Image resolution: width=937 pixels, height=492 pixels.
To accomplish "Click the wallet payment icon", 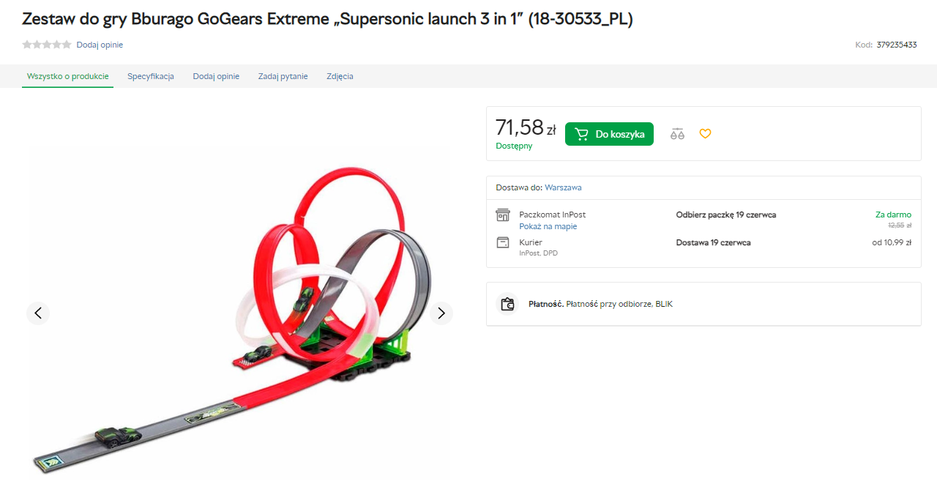I will 508,304.
